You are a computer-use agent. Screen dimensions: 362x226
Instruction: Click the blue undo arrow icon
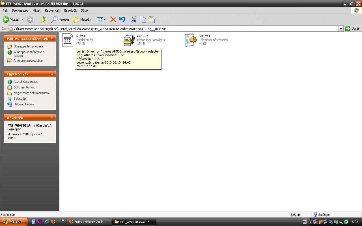[x=122, y=19]
